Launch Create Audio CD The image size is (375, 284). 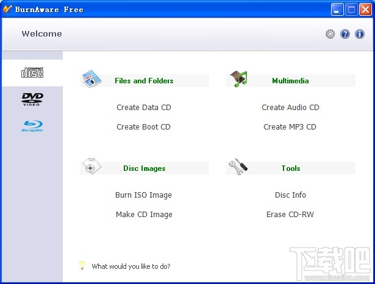pos(290,108)
